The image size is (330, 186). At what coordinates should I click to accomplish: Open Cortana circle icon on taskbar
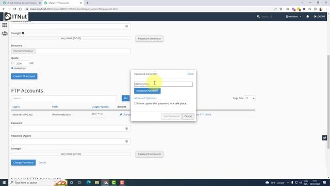pyautogui.click(x=71, y=182)
